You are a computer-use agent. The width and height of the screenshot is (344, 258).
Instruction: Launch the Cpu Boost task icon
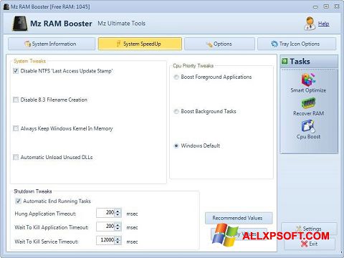pos(308,126)
